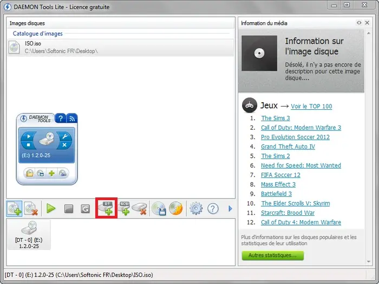This screenshot has width=379, height=284.
Task: Click the gadget yellow folder icon
Action: point(30,173)
